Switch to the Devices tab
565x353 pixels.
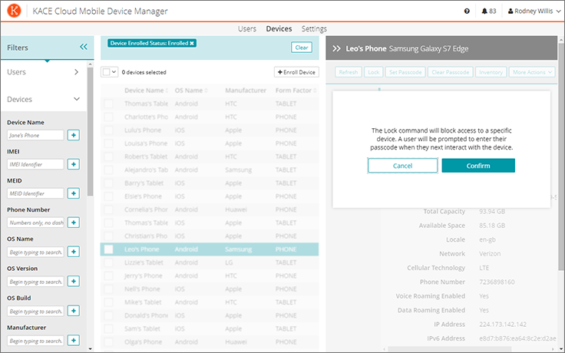tap(279, 29)
